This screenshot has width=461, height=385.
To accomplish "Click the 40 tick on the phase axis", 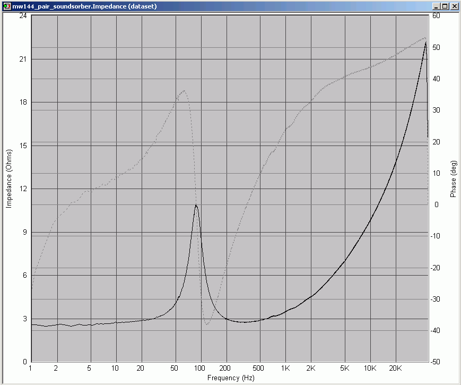I will (436, 79).
